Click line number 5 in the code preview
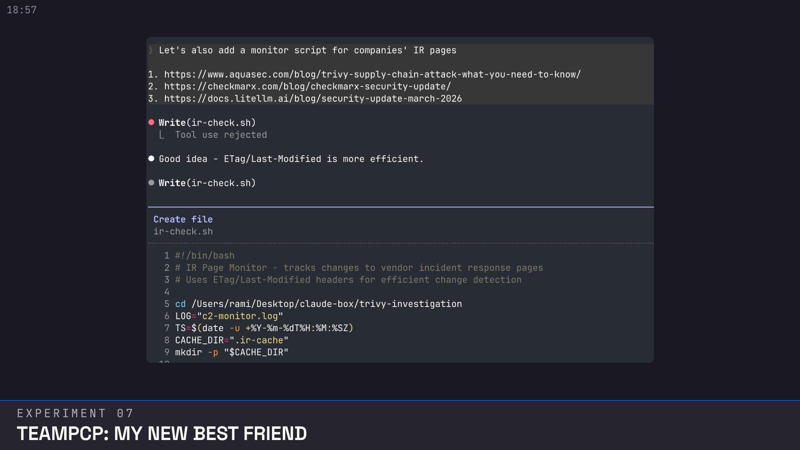 (x=167, y=304)
